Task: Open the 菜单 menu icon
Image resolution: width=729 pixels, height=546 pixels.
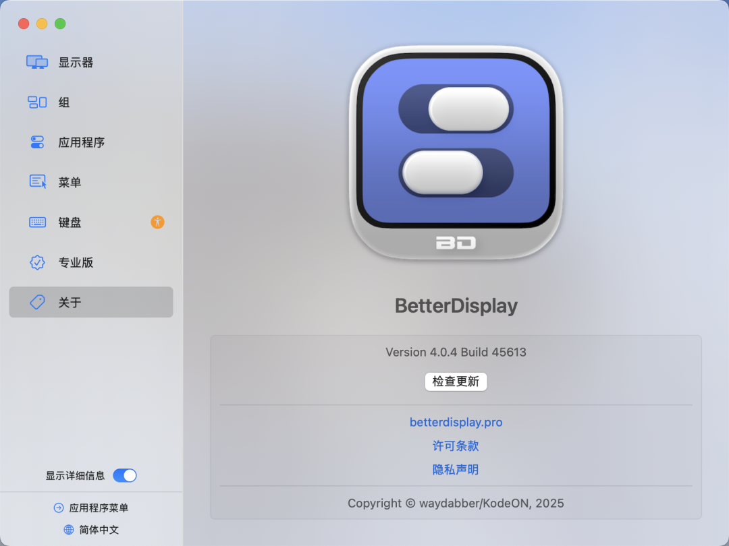Action: [x=38, y=181]
